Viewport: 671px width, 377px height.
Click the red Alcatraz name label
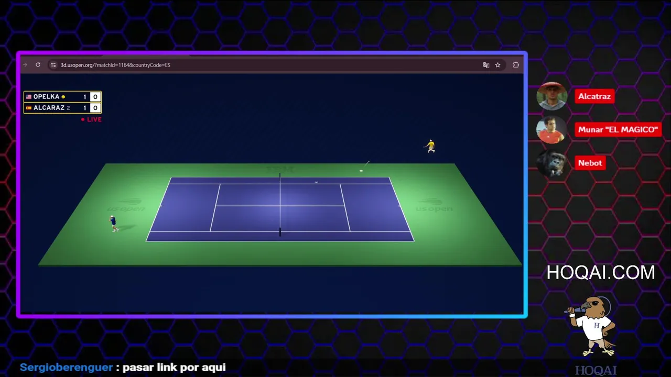click(x=594, y=96)
